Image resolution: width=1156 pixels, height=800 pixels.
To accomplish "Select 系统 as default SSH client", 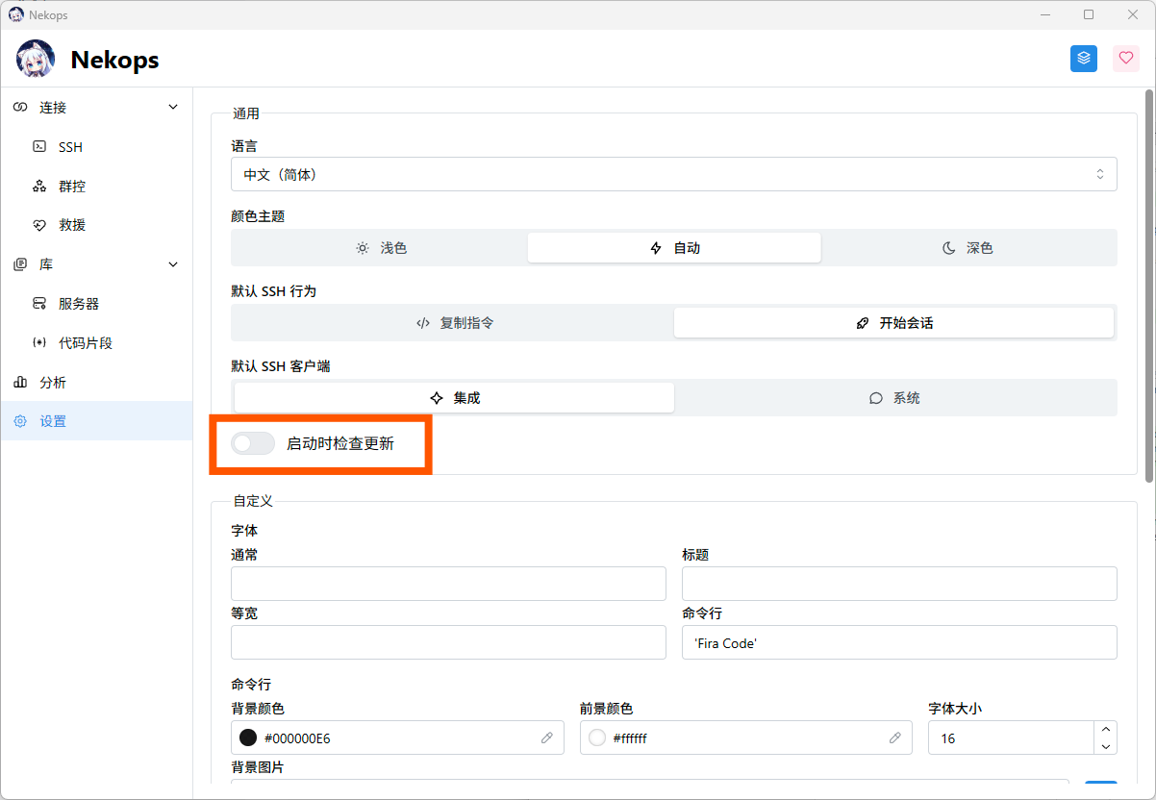I will pyautogui.click(x=894, y=398).
